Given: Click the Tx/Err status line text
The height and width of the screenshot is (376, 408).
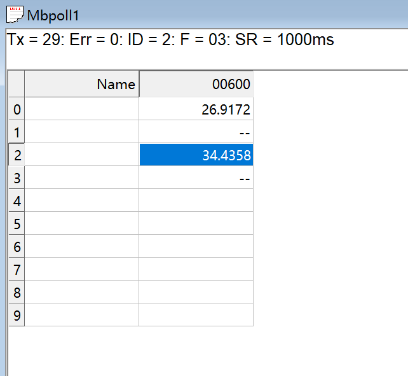Looking at the screenshot, I should tap(170, 40).
